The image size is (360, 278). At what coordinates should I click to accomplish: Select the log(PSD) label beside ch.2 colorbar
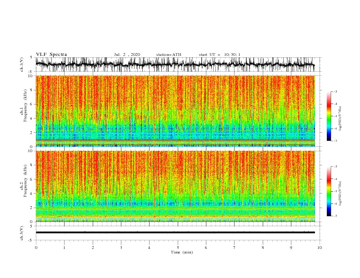click(340, 194)
